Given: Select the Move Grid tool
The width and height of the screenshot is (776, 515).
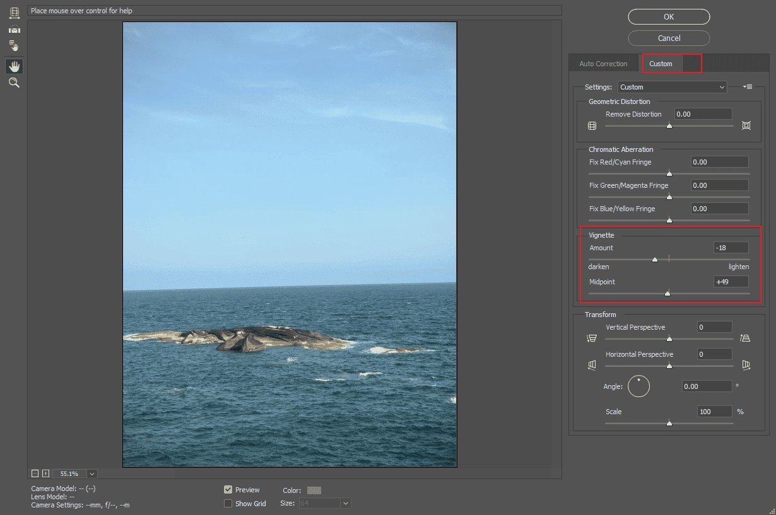Looking at the screenshot, I should click(x=14, y=45).
